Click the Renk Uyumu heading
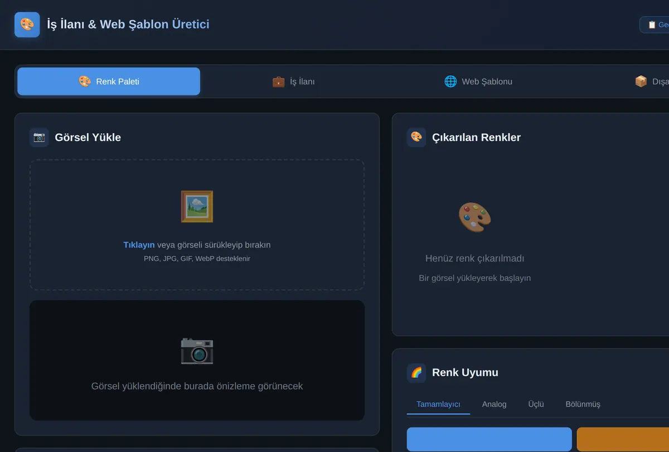669x452 pixels. [x=466, y=372]
